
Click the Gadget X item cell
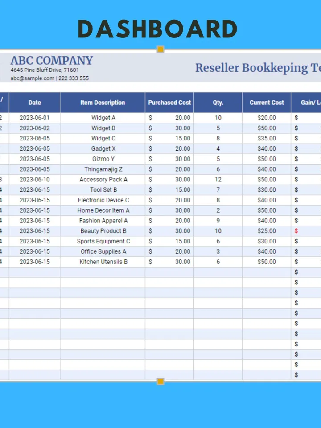(103, 149)
